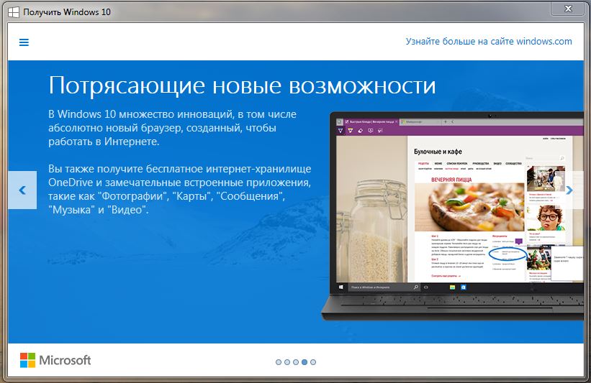The image size is (591, 383).
Task: Select the first slide indicator dot
Action: pyautogui.click(x=279, y=362)
